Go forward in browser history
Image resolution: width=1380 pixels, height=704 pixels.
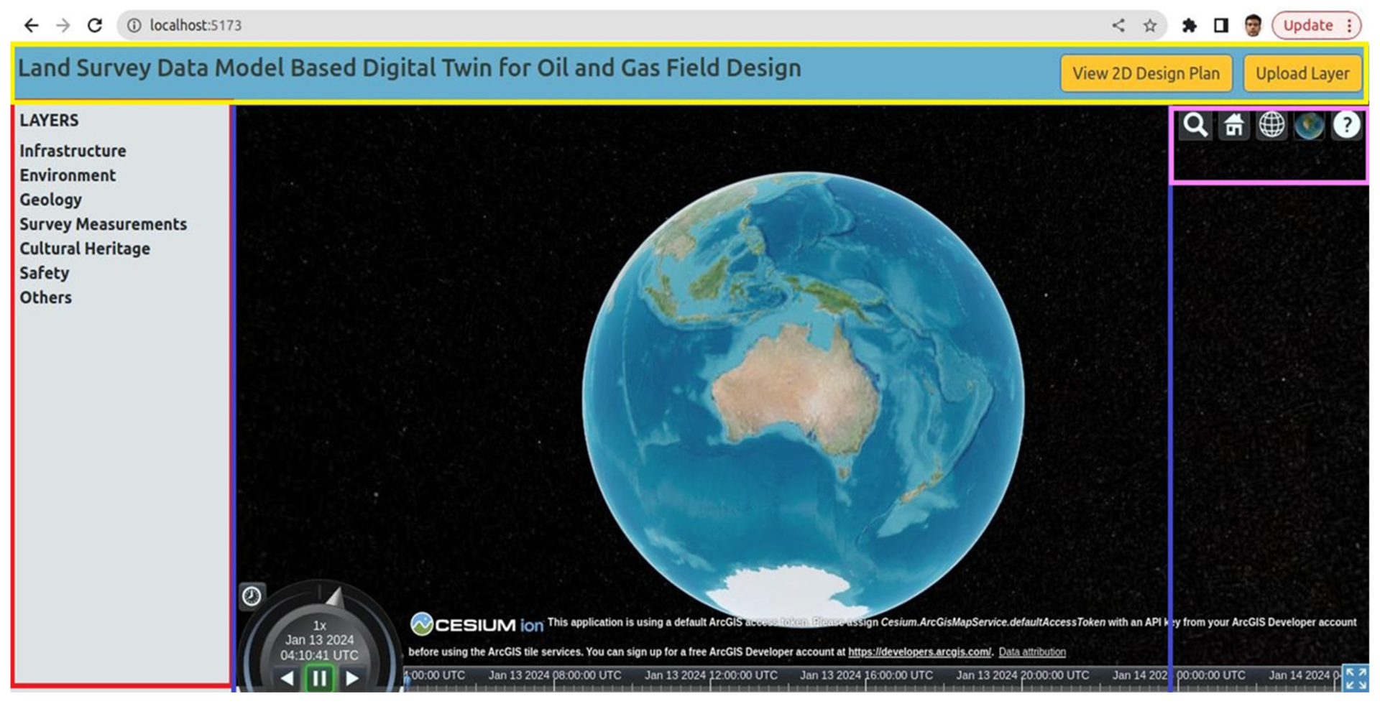[x=63, y=25]
